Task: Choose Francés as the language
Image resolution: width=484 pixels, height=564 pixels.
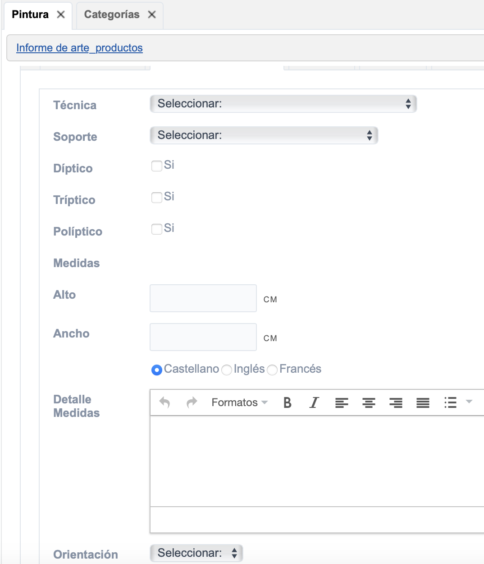Action: click(272, 370)
